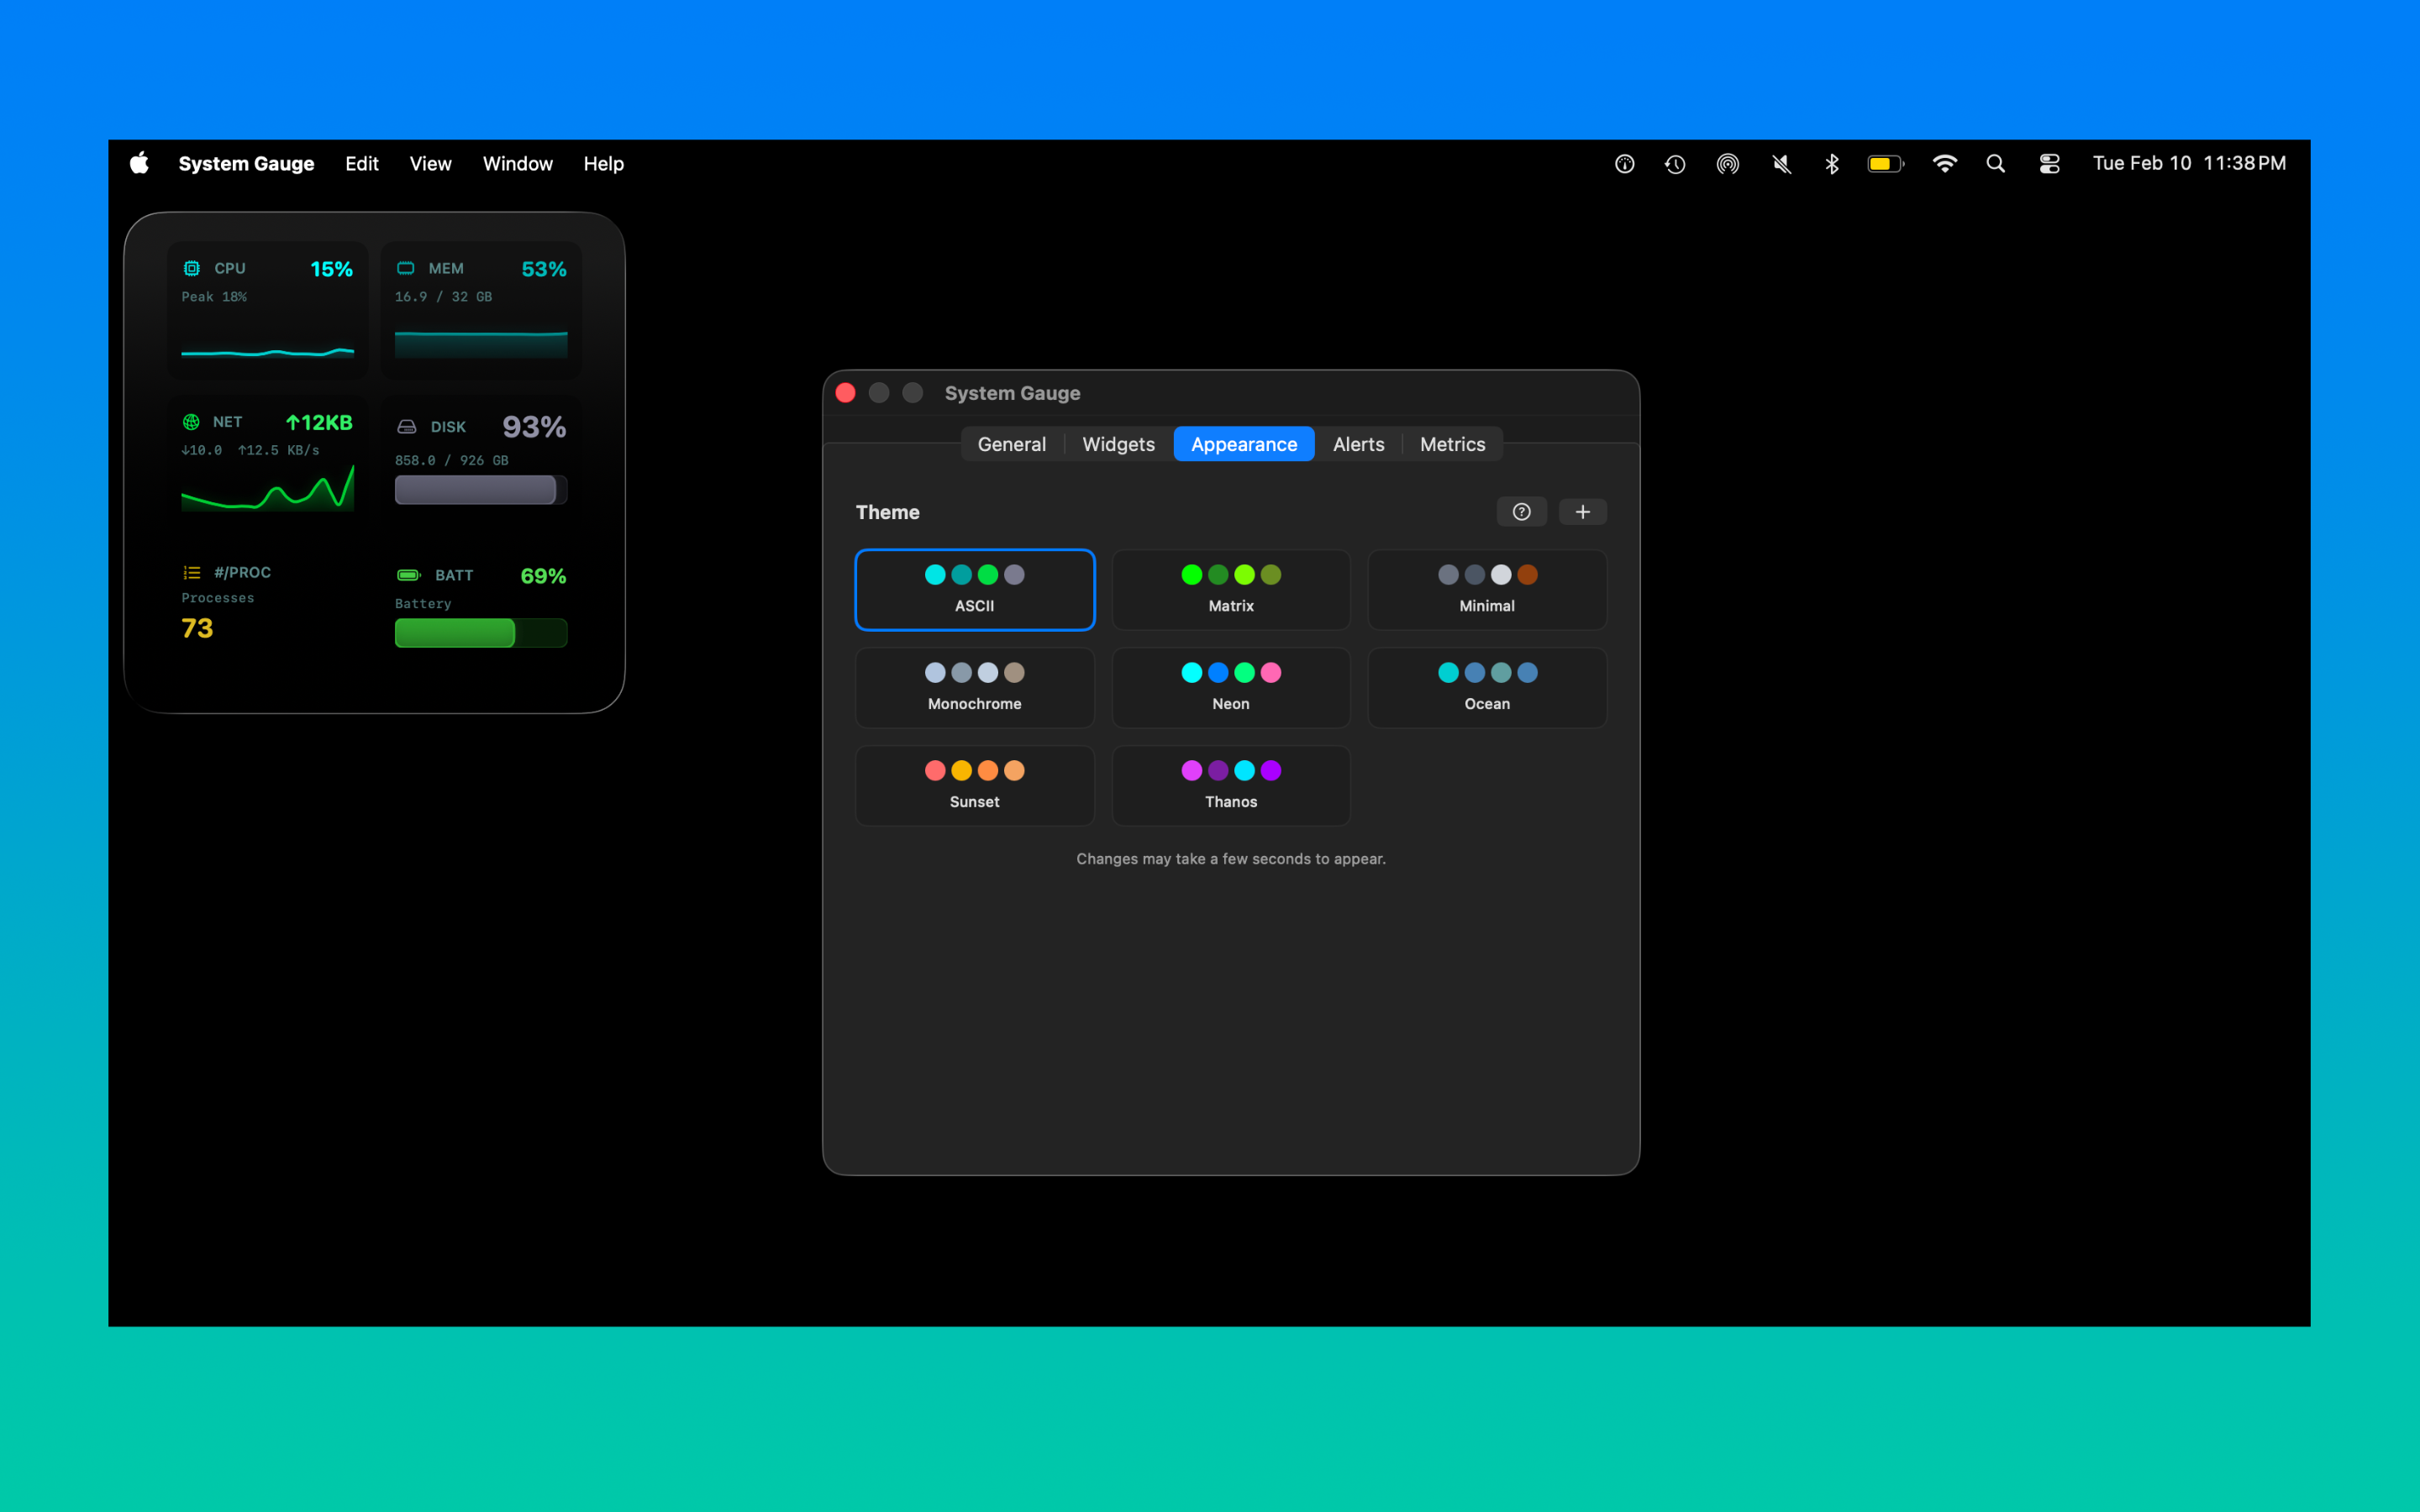
Task: Open theme help with the question mark icon
Action: click(x=1521, y=511)
